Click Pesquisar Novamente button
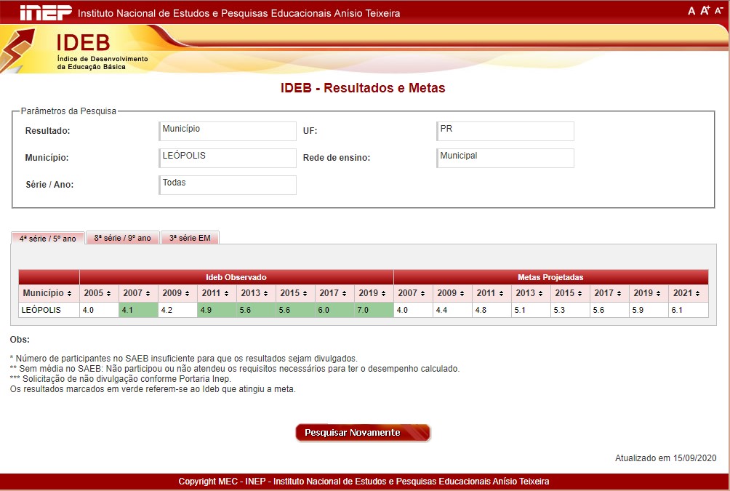Viewport: 730px width, 491px height. click(363, 432)
